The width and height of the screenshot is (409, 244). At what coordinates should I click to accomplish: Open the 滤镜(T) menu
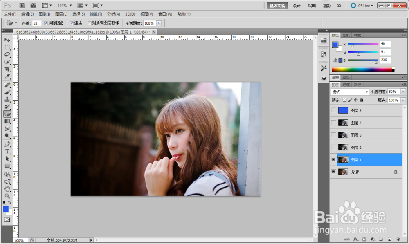tap(96, 14)
